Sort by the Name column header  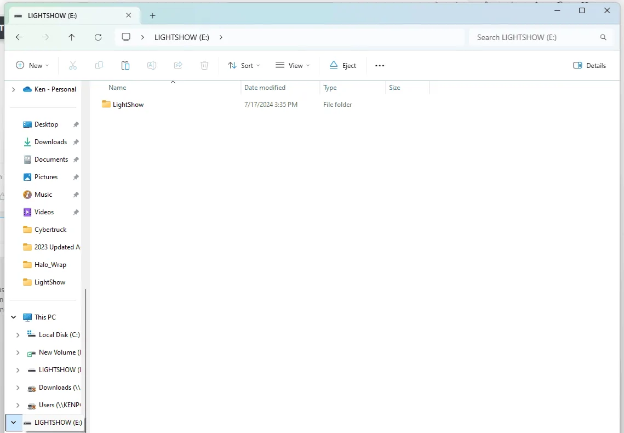[117, 88]
